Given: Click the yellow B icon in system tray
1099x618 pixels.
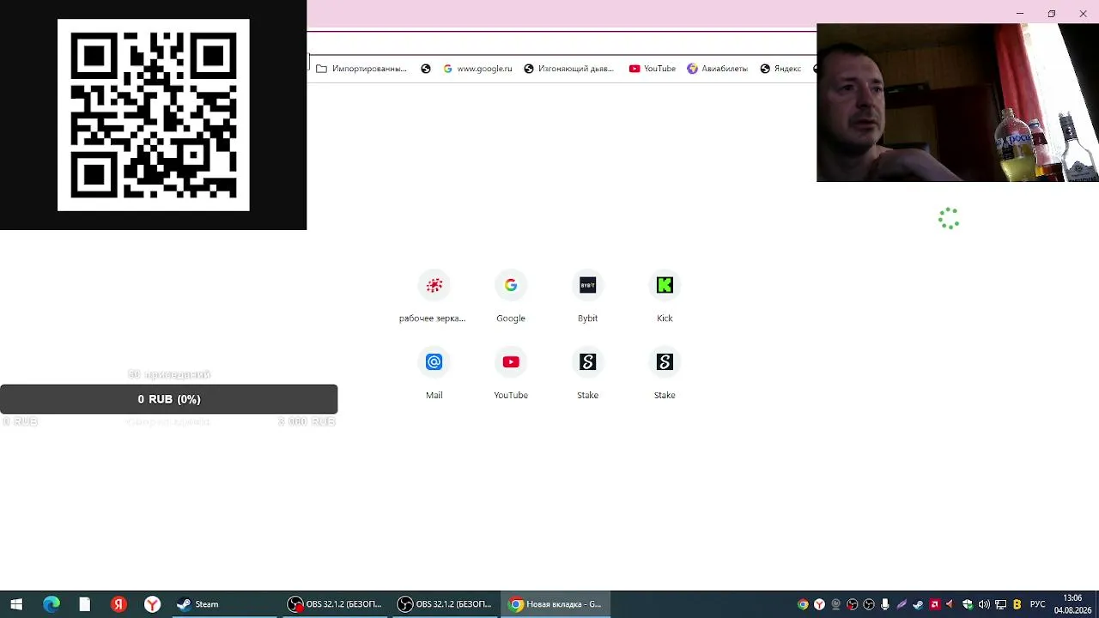Looking at the screenshot, I should [1017, 604].
